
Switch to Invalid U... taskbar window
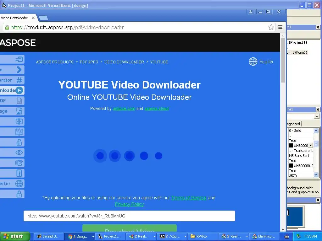[x=48, y=237]
